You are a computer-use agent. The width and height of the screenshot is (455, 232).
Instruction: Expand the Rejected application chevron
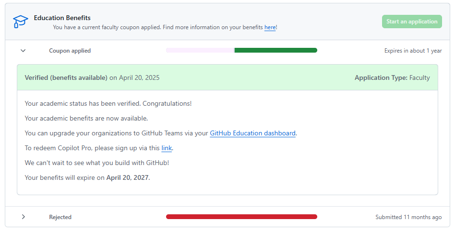point(24,217)
